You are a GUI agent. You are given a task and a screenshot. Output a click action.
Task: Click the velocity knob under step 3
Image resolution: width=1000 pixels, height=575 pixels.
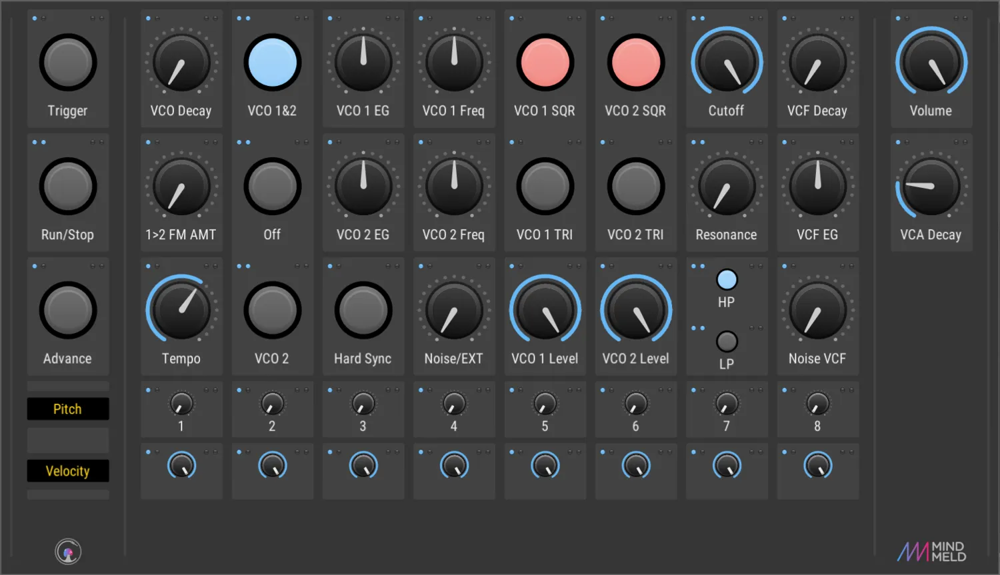tap(363, 465)
